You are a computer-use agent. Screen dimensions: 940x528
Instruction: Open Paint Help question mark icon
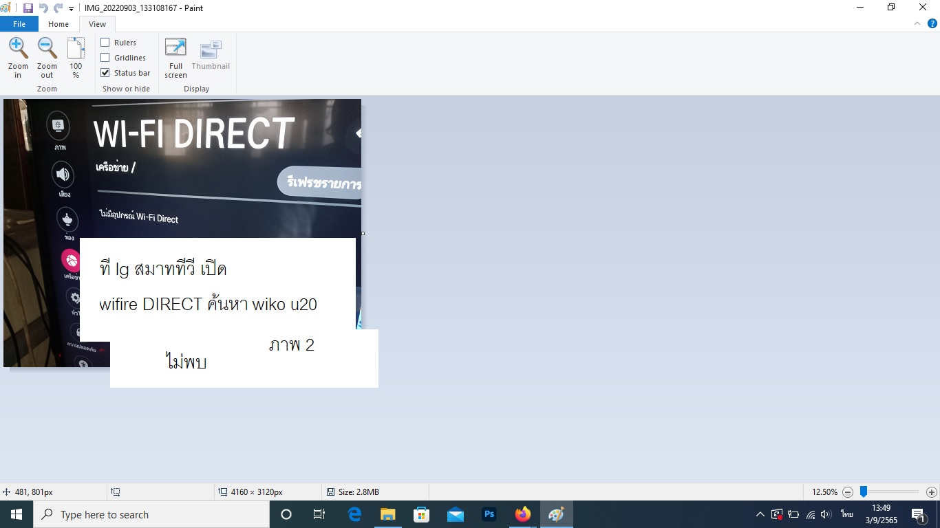click(x=932, y=23)
